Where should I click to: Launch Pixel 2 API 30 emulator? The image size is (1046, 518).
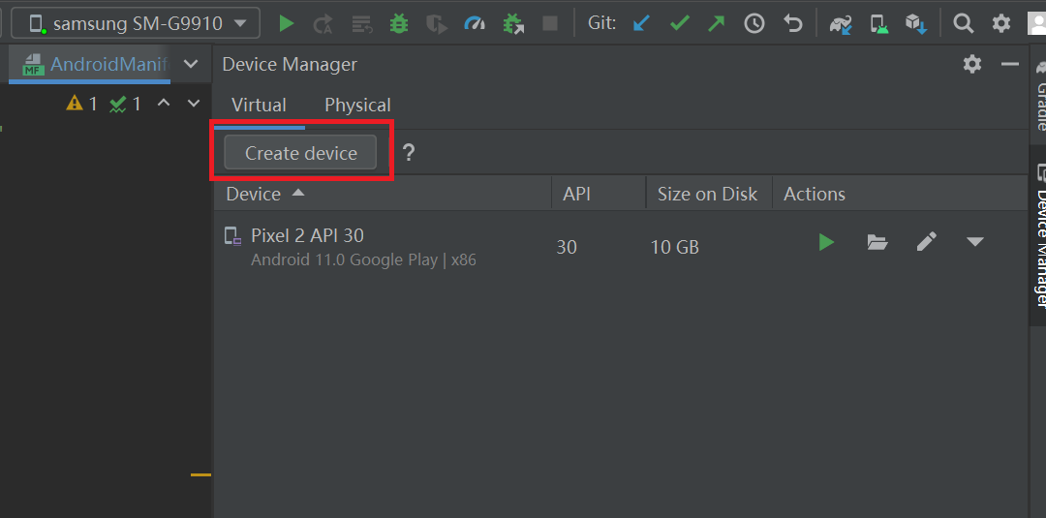click(x=826, y=242)
